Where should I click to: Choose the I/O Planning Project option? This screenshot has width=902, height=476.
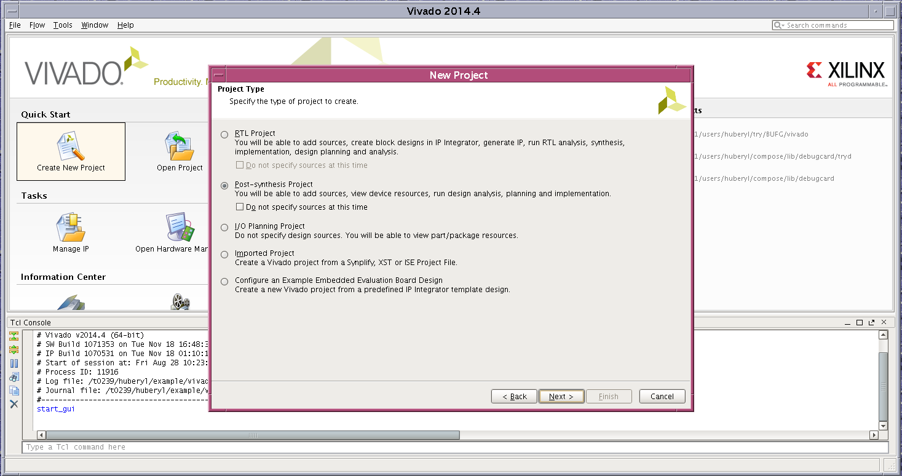tap(224, 227)
